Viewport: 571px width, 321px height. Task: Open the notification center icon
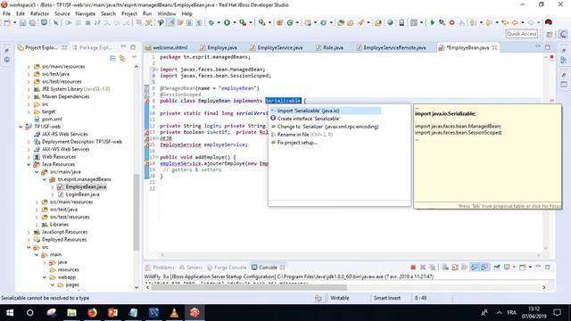coord(557,312)
